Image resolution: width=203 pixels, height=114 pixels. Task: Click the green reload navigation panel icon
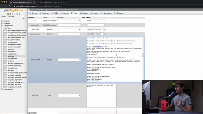tap(19, 14)
